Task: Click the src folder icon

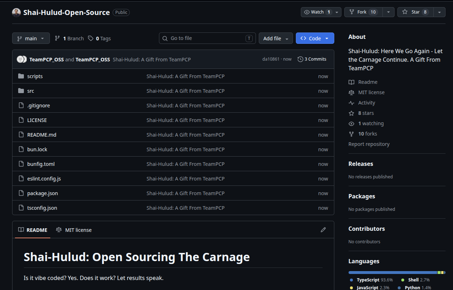Action: pyautogui.click(x=21, y=91)
